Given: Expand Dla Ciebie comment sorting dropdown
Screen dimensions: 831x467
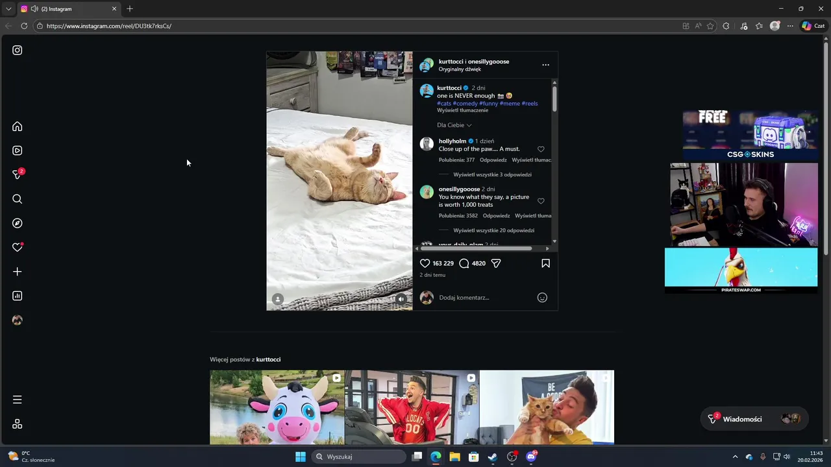Looking at the screenshot, I should (454, 125).
